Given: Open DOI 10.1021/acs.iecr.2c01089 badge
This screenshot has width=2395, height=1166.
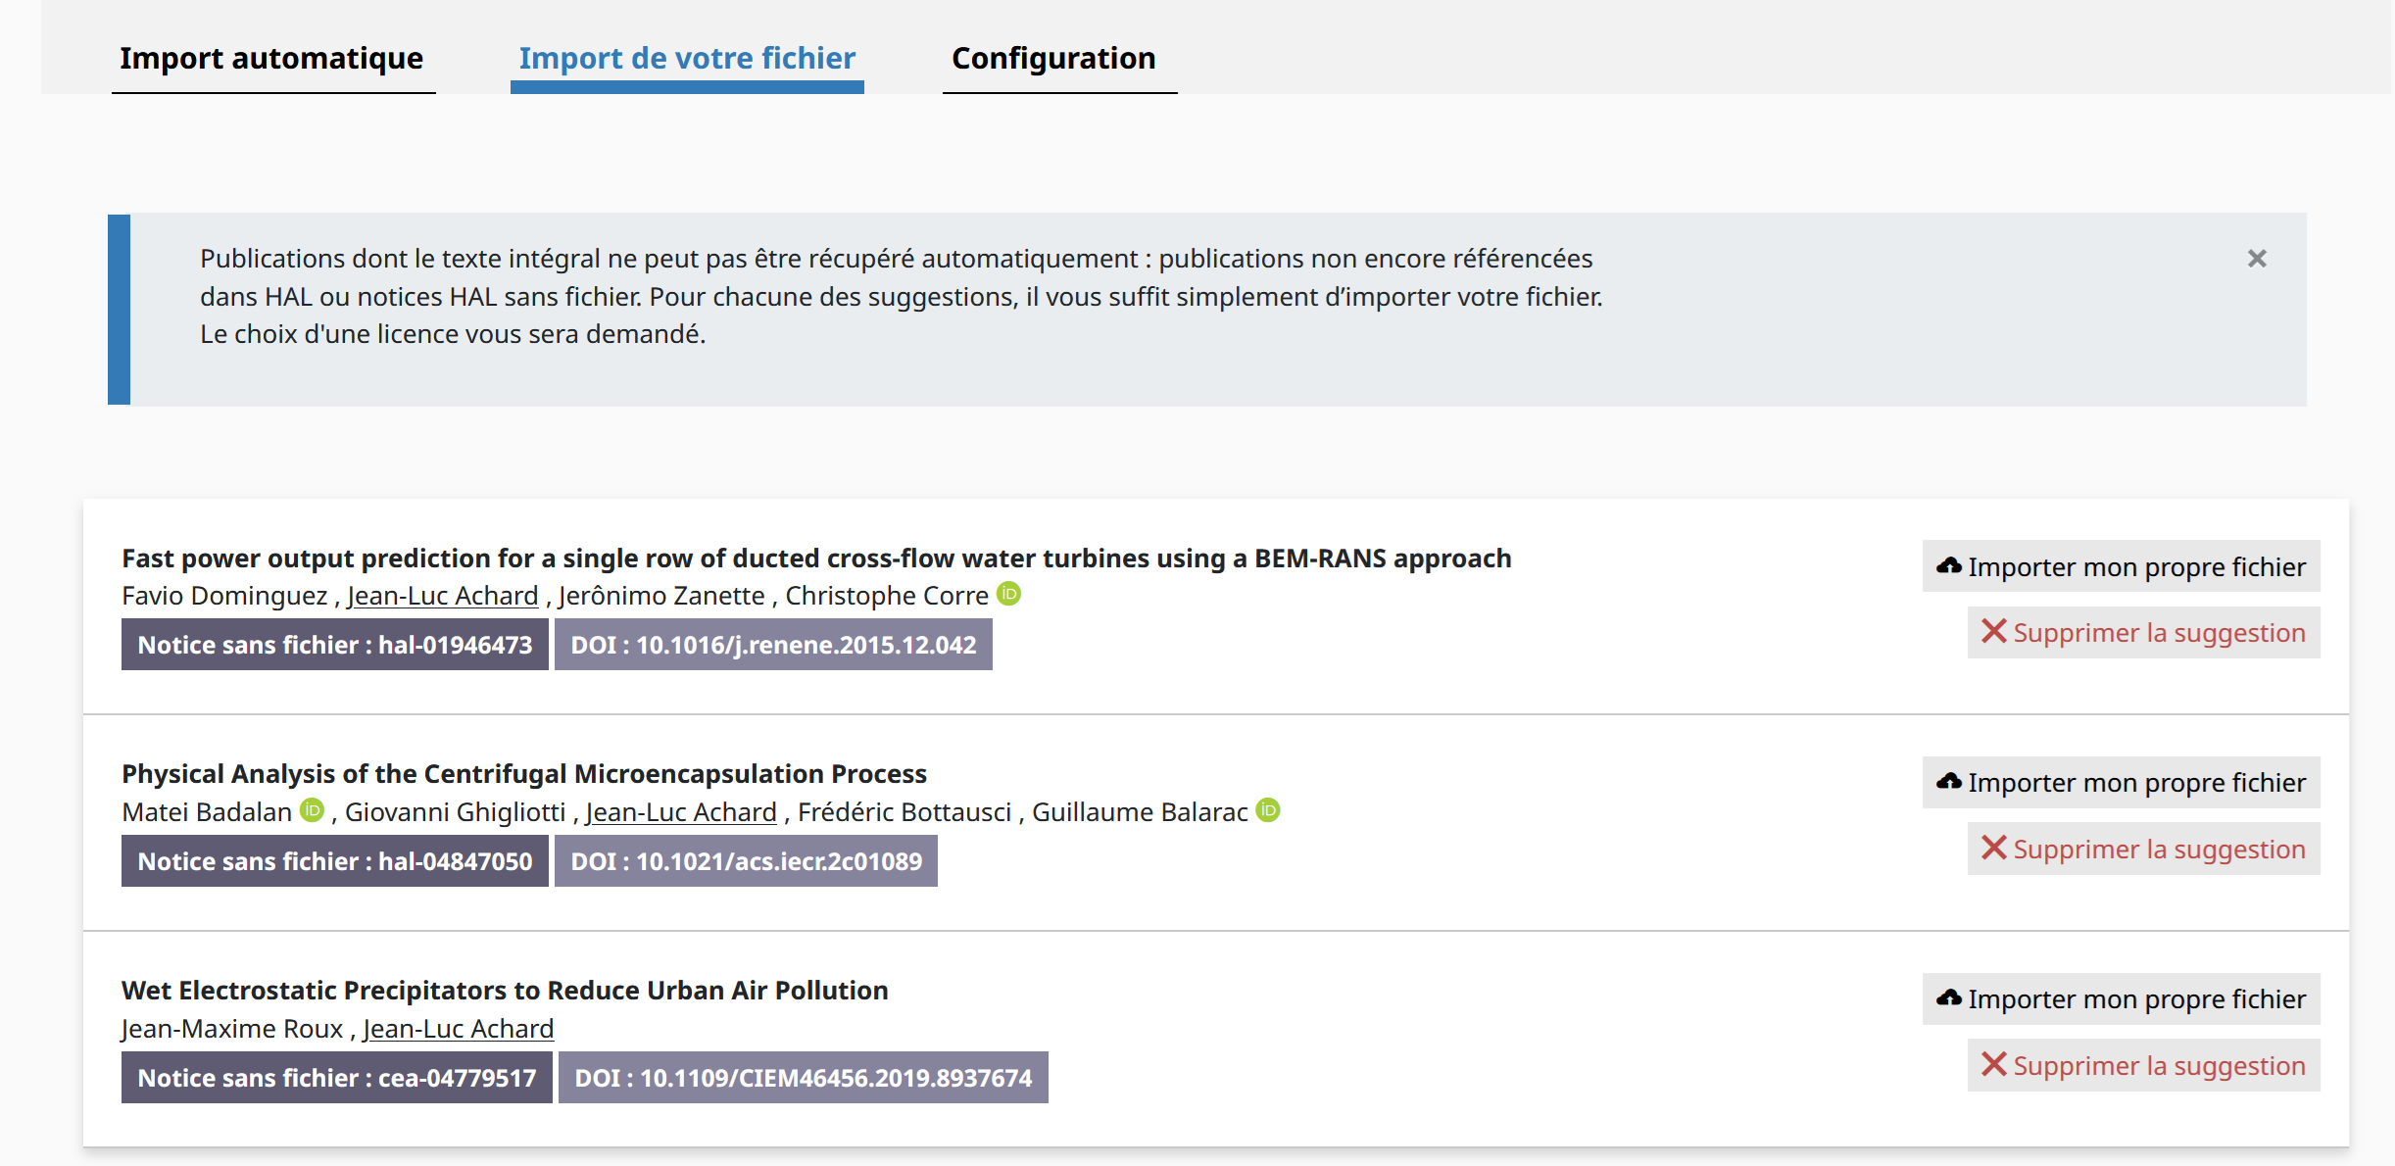Looking at the screenshot, I should 746,861.
